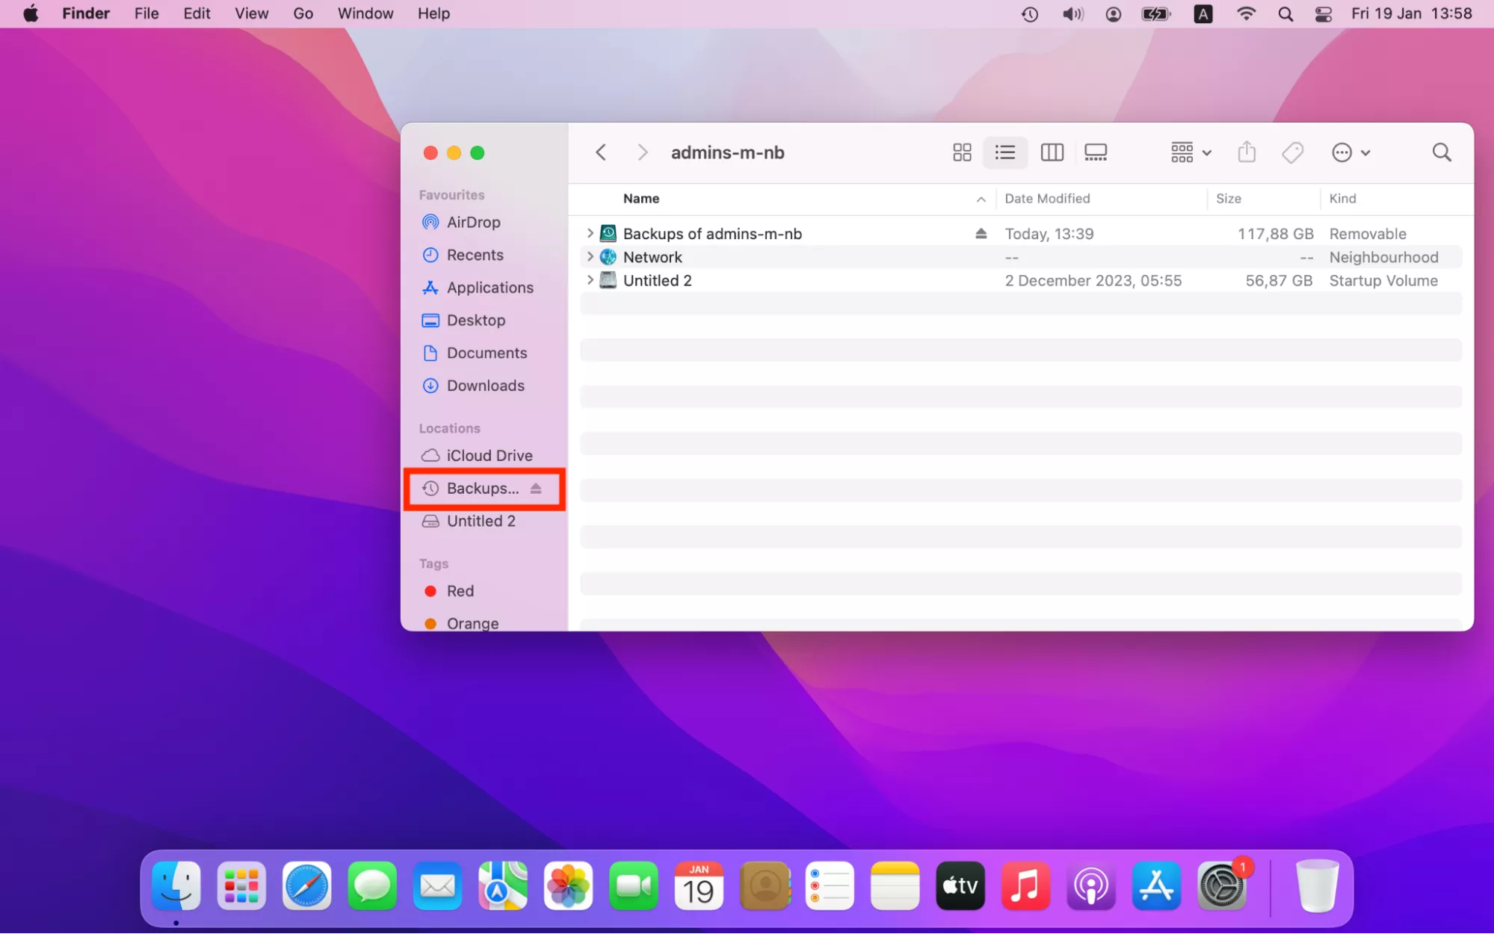
Task: Go to Downloads in sidebar
Action: (485, 386)
